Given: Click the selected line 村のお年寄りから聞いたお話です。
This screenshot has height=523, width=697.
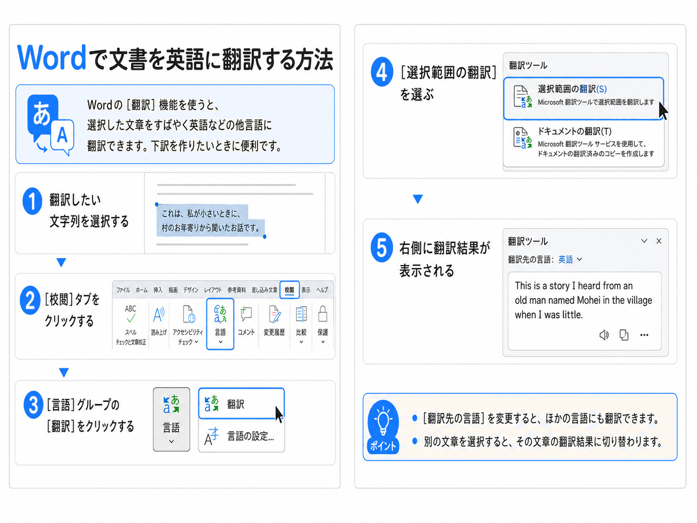Looking at the screenshot, I should [211, 228].
